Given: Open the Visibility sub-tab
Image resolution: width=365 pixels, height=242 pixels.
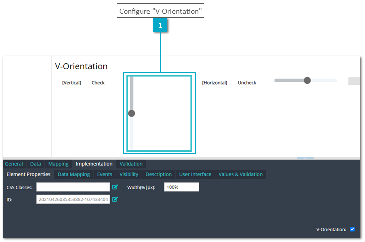Looking at the screenshot, I should (x=129, y=174).
